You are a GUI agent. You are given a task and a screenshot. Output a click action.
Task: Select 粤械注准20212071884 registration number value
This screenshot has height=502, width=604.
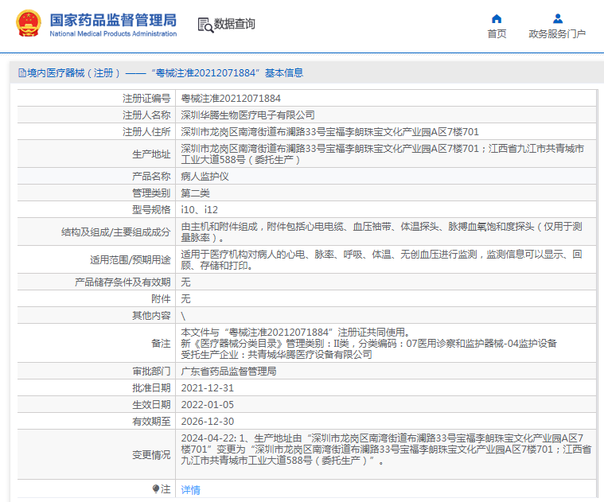(x=231, y=99)
